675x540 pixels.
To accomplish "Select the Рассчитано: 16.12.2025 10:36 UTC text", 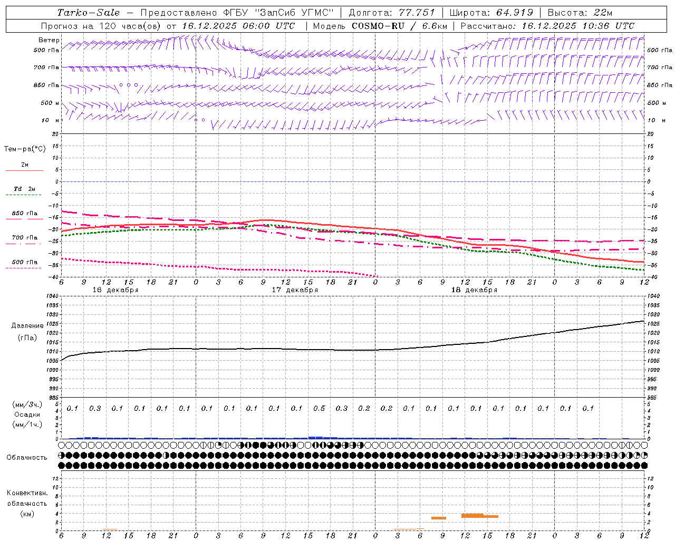I will point(547,26).
